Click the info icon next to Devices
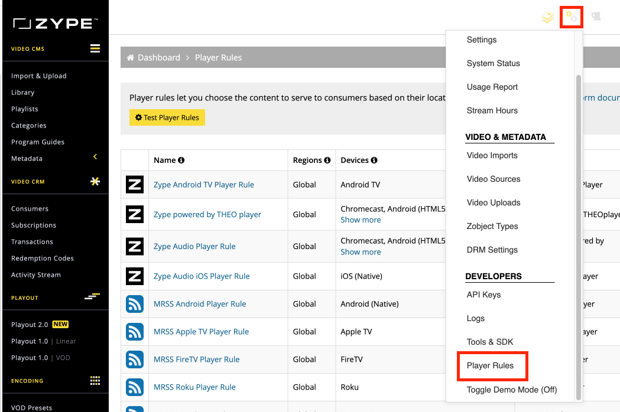This screenshot has height=412, width=620. click(374, 160)
